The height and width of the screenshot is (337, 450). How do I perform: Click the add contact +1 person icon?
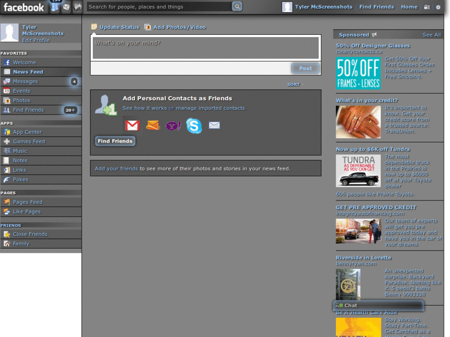click(106, 105)
